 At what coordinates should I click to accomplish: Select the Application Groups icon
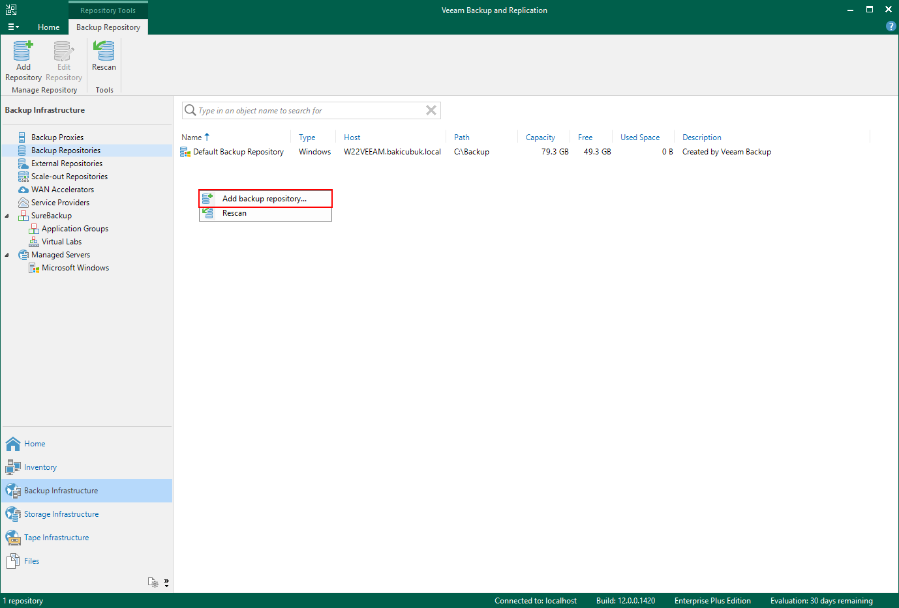(34, 229)
